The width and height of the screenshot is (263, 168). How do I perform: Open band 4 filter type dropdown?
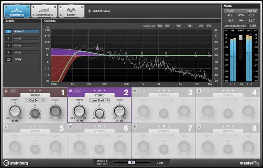click(228, 100)
